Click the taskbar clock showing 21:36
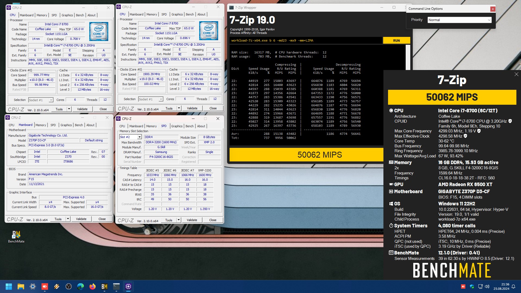The height and width of the screenshot is (293, 521). 501,286
